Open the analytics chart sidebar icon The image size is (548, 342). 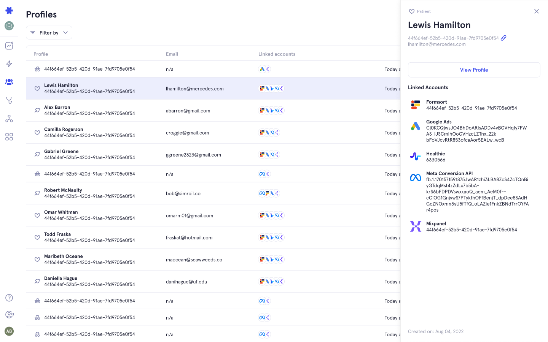9,46
